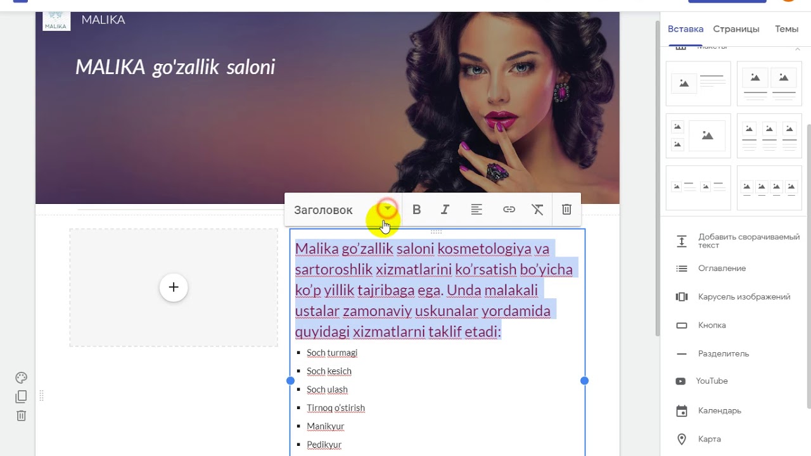Click the Soch ulash list item
The image size is (811, 456).
point(327,389)
